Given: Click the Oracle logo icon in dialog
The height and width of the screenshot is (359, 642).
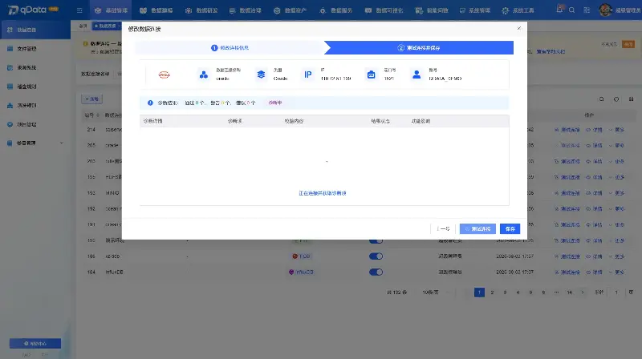Looking at the screenshot, I should coord(165,75).
